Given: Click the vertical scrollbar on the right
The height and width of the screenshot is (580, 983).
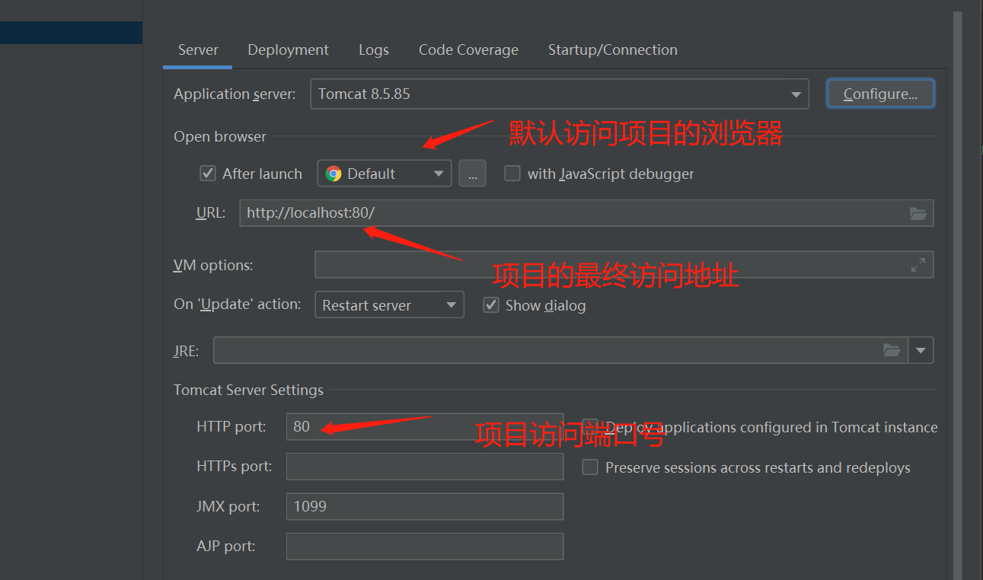Looking at the screenshot, I should coord(958,297).
